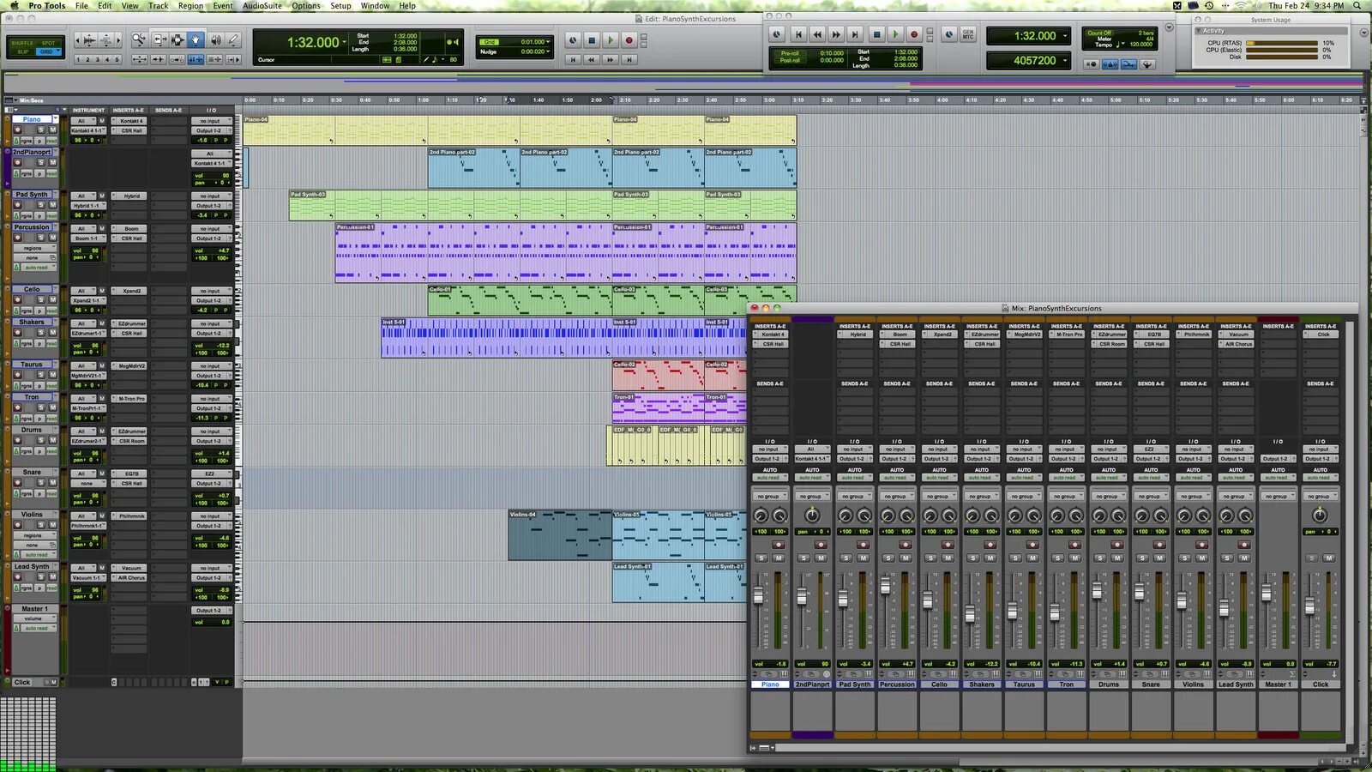Solo the Piano track in Edit window
The image size is (1372, 772).
pos(40,130)
